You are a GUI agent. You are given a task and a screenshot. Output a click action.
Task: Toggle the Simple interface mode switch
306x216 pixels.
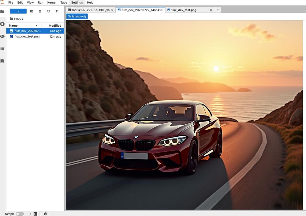tap(20, 214)
